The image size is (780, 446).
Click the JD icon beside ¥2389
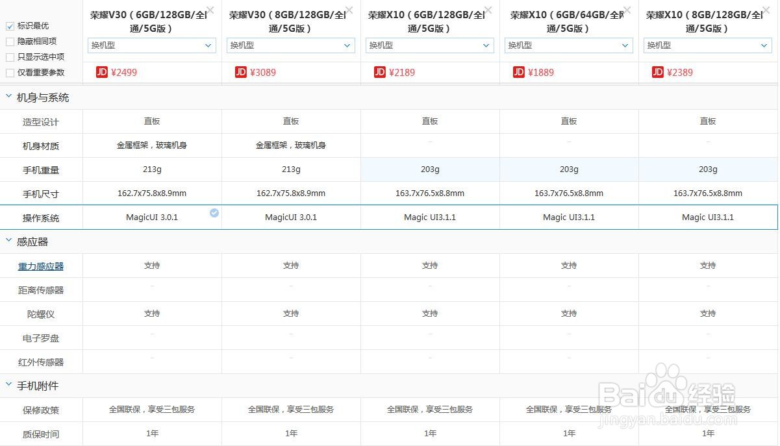point(658,72)
